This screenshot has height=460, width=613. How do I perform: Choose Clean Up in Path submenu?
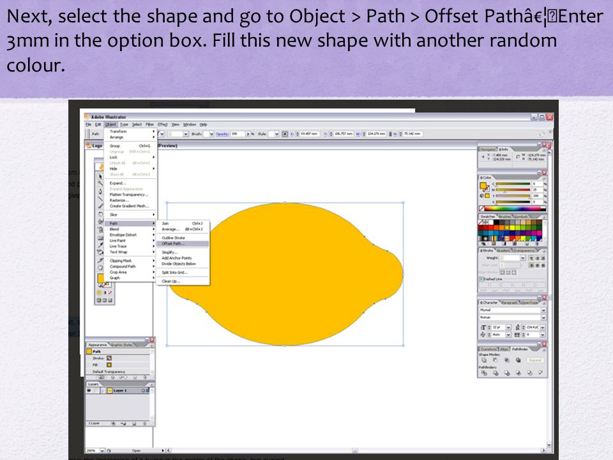[183, 281]
